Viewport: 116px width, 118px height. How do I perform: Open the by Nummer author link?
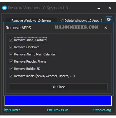(x=12, y=110)
